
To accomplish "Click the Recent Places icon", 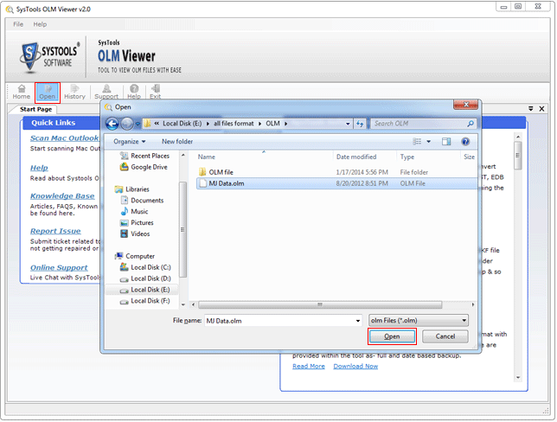I will 124,156.
